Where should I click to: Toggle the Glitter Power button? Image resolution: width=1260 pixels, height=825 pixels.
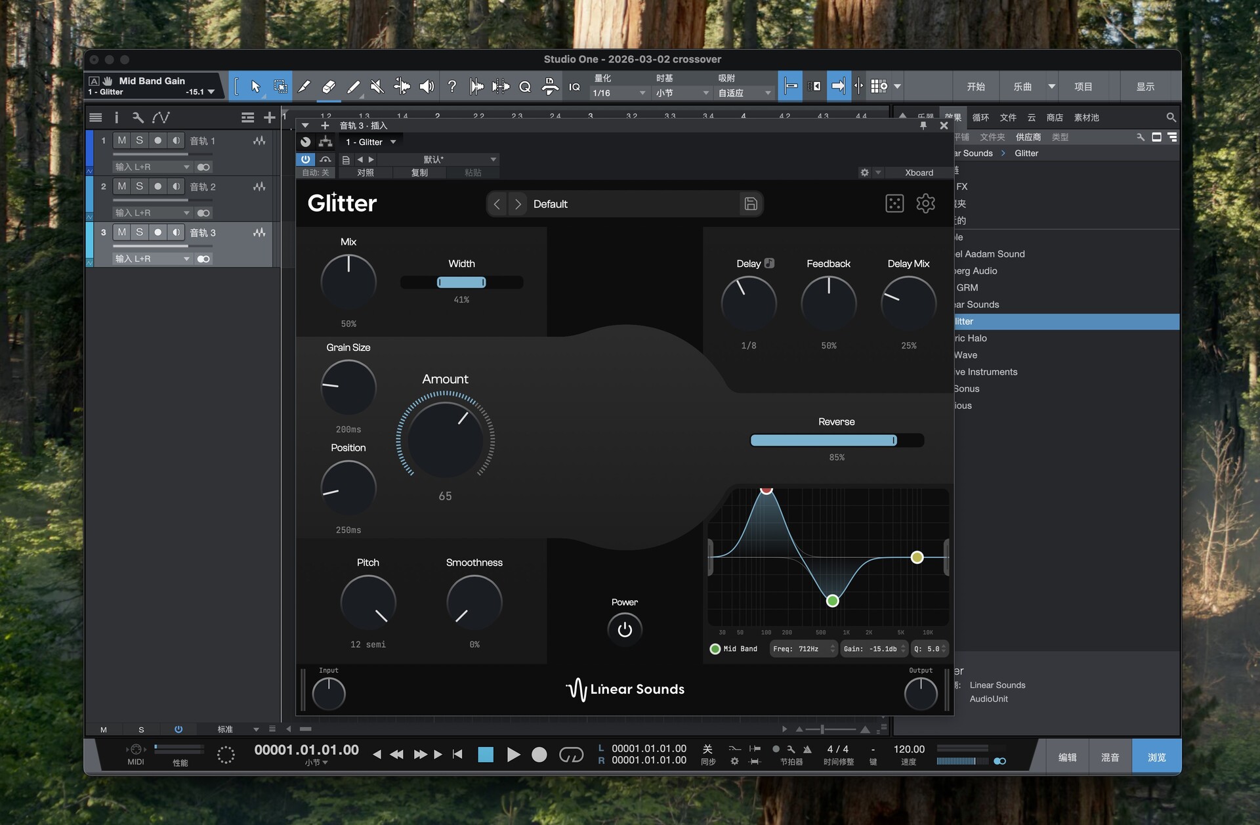[x=624, y=629]
